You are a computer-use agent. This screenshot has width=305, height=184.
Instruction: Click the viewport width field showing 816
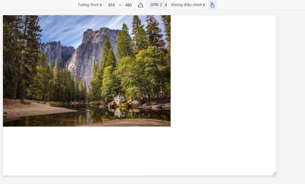click(x=111, y=5)
